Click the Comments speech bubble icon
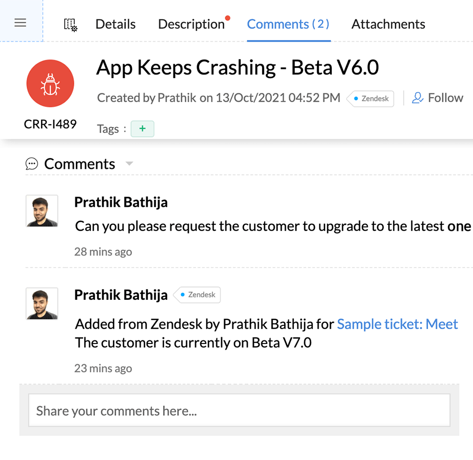Viewport: 473px width, 460px height. click(x=32, y=164)
